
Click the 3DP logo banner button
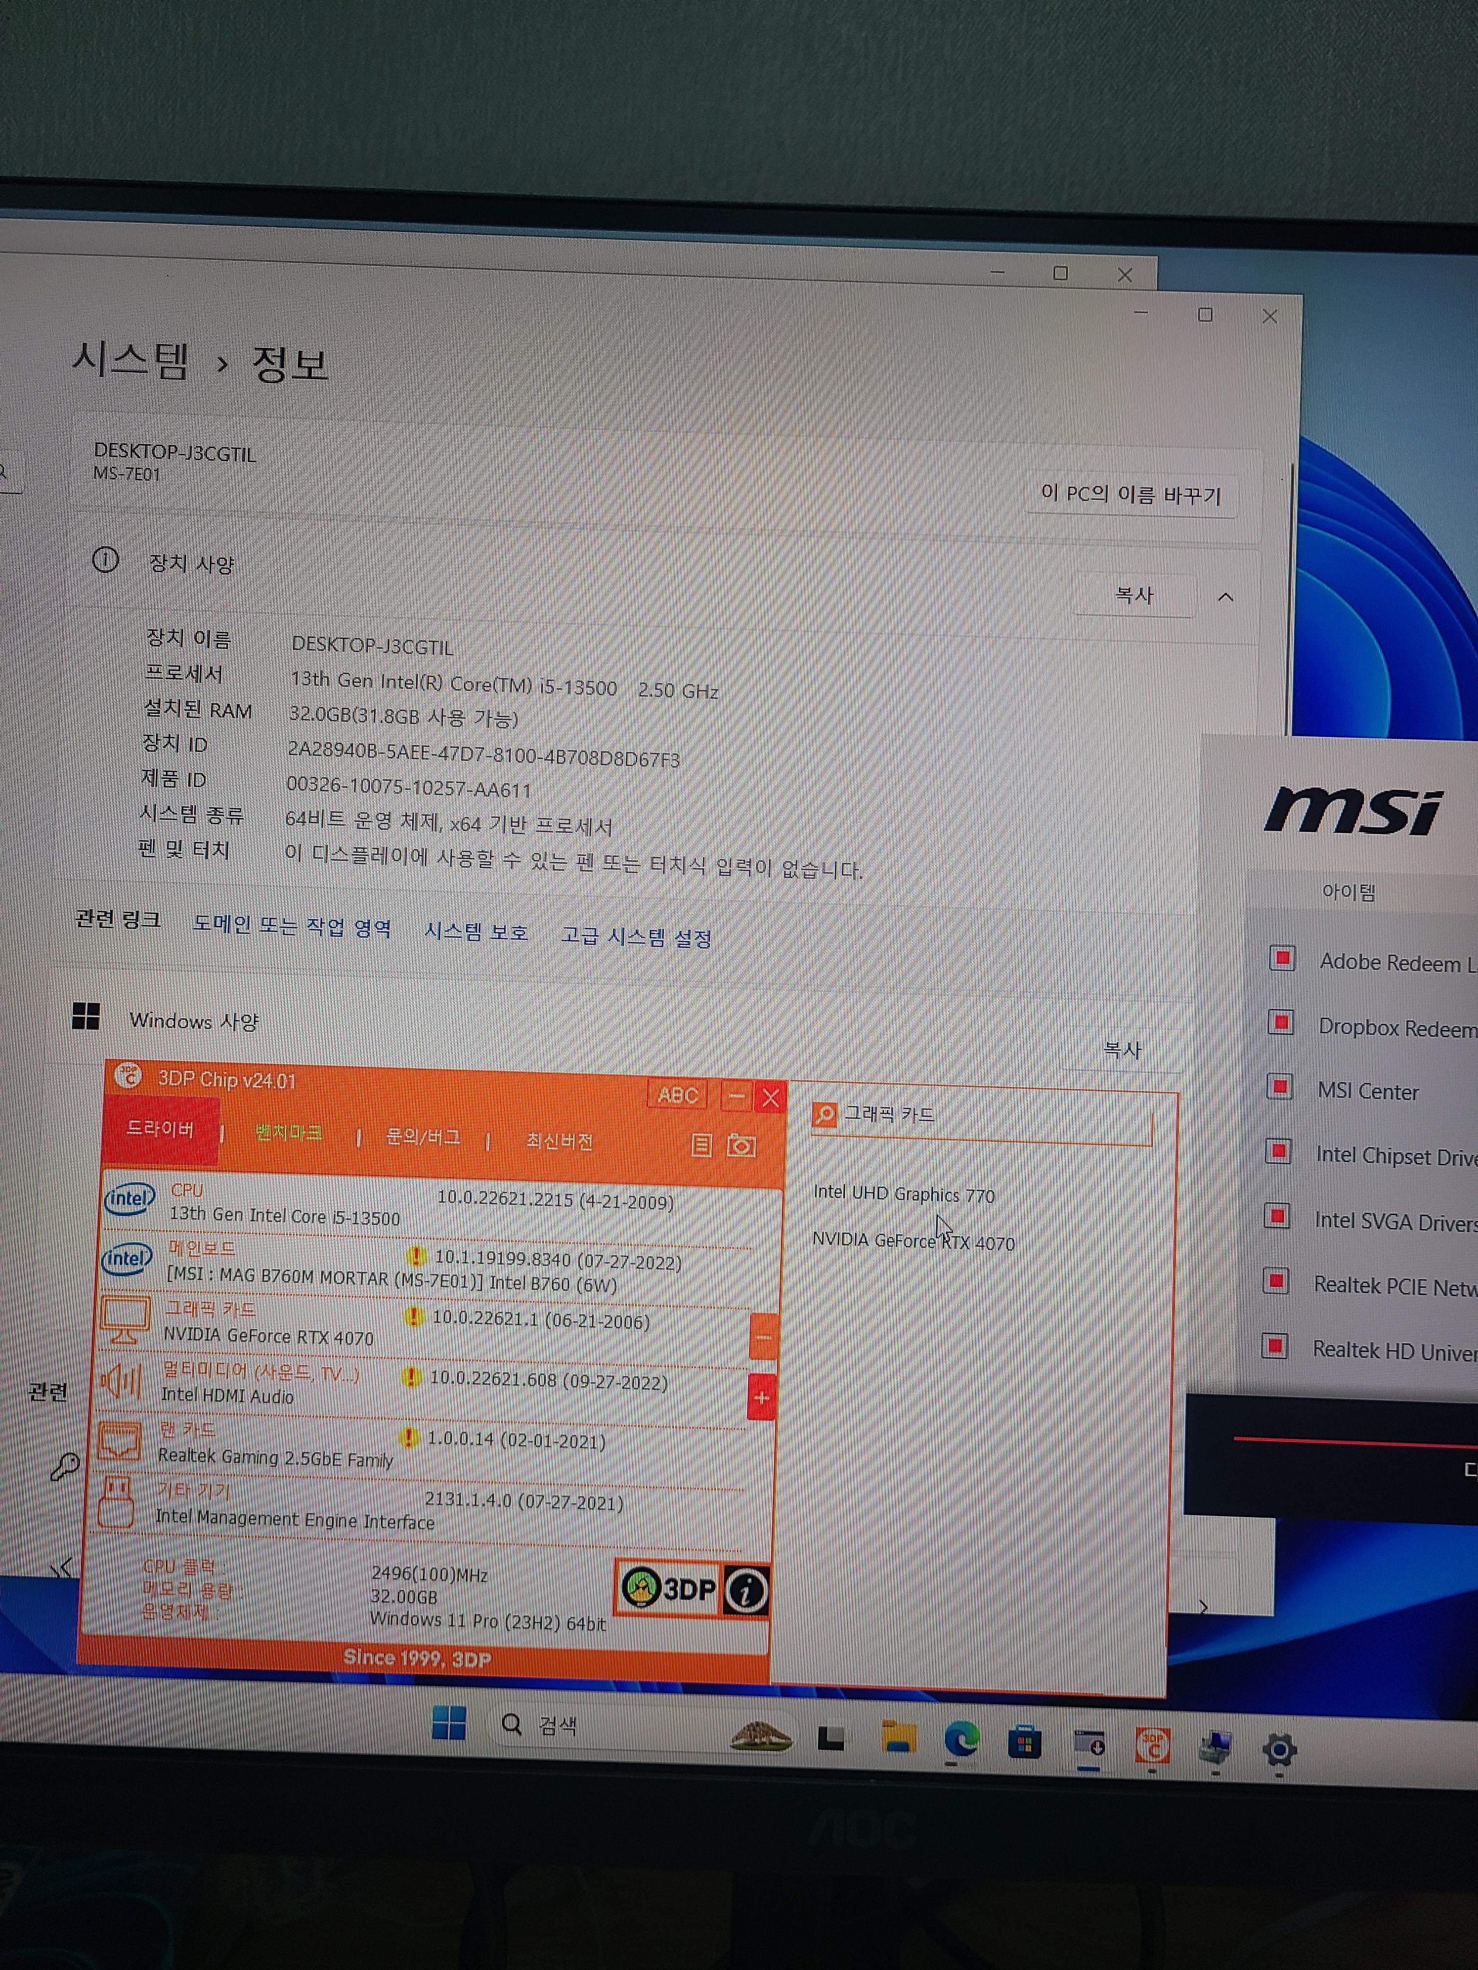(x=669, y=1589)
